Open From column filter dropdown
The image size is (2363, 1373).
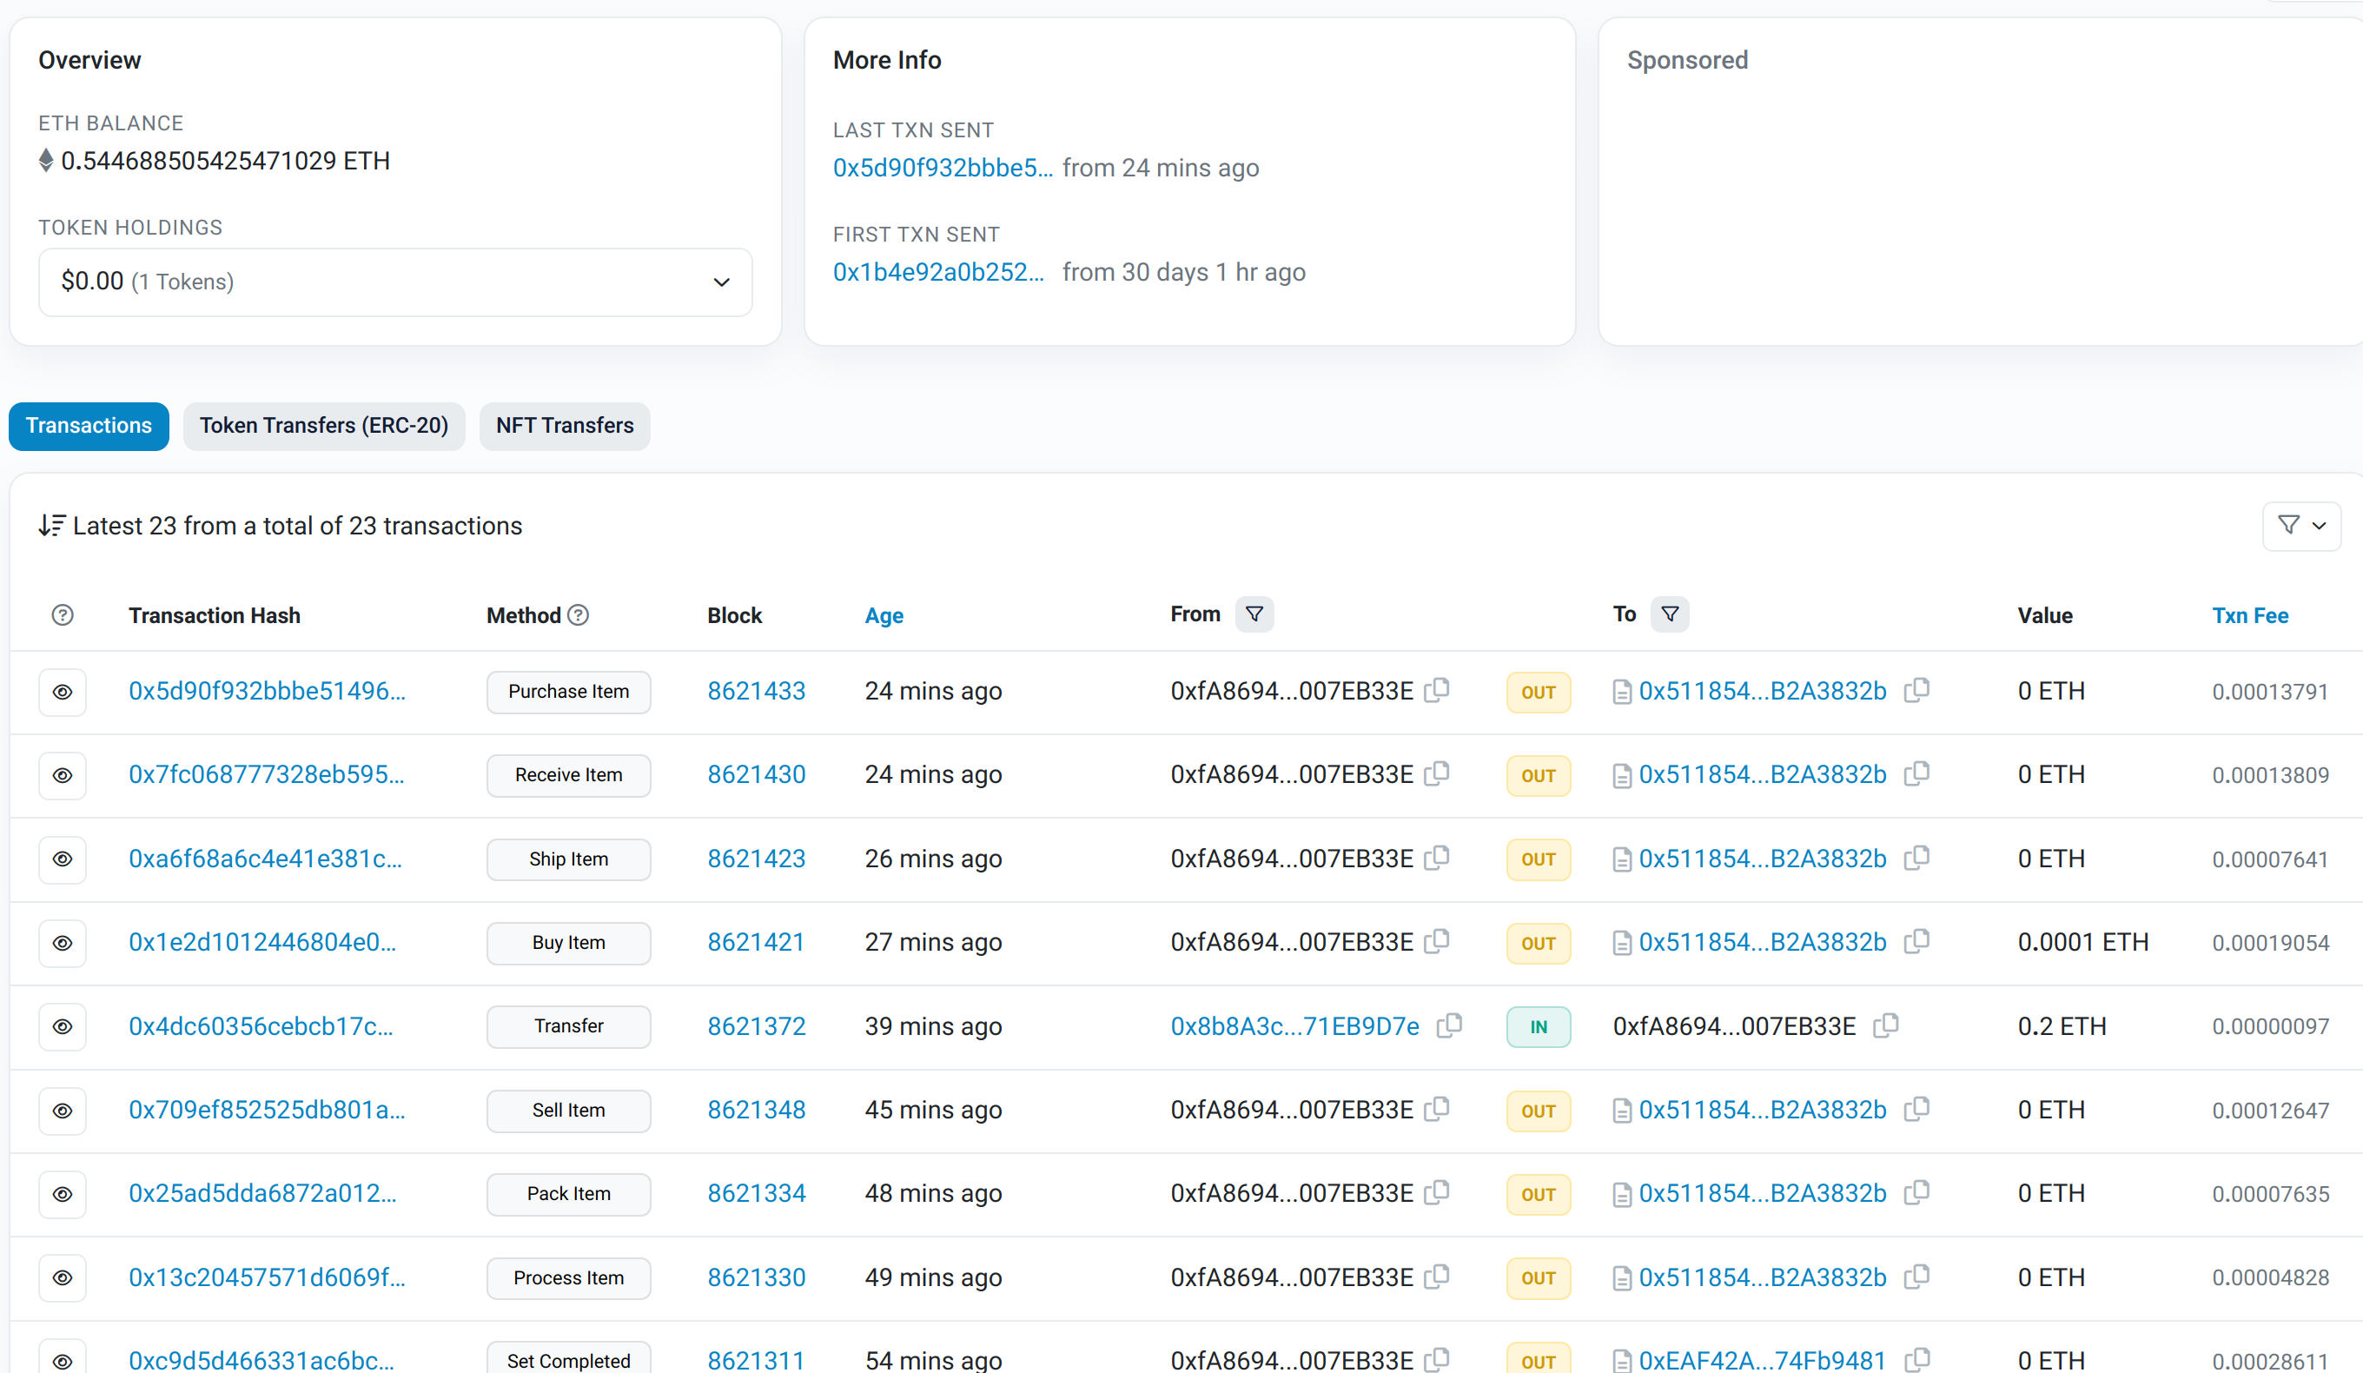tap(1254, 614)
